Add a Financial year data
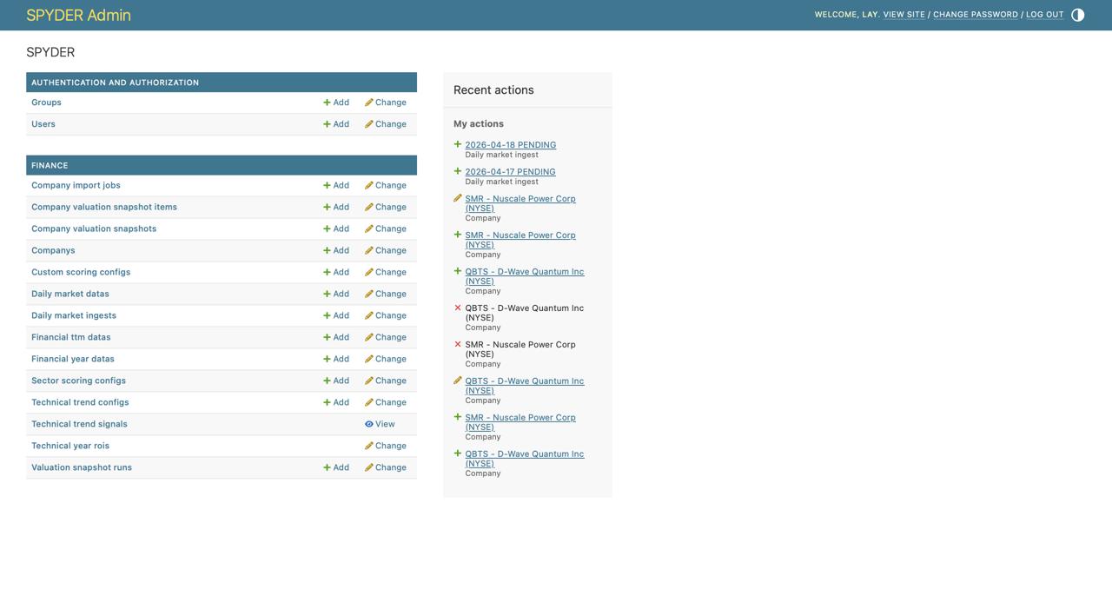Screen dimensions: 1112x596 point(336,359)
